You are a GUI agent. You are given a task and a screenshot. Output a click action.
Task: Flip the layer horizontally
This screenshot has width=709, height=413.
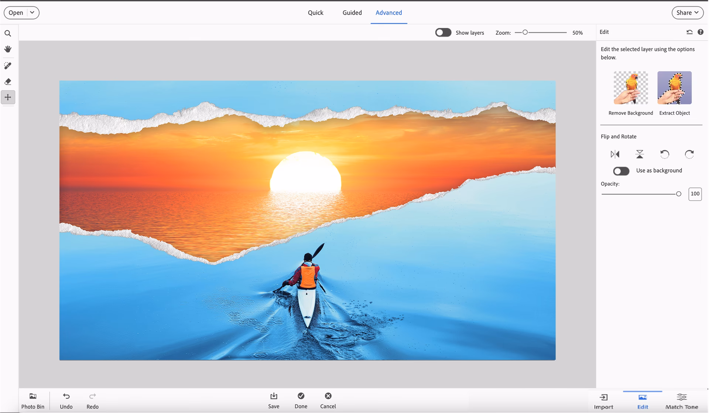615,154
